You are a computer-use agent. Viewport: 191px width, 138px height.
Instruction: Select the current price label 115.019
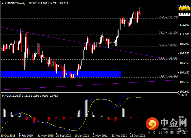[x=184, y=14]
